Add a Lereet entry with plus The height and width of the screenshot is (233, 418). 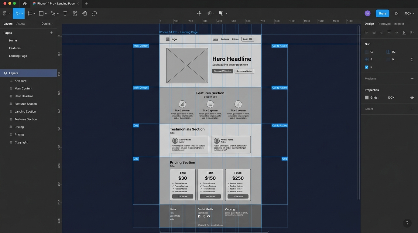click(x=412, y=109)
